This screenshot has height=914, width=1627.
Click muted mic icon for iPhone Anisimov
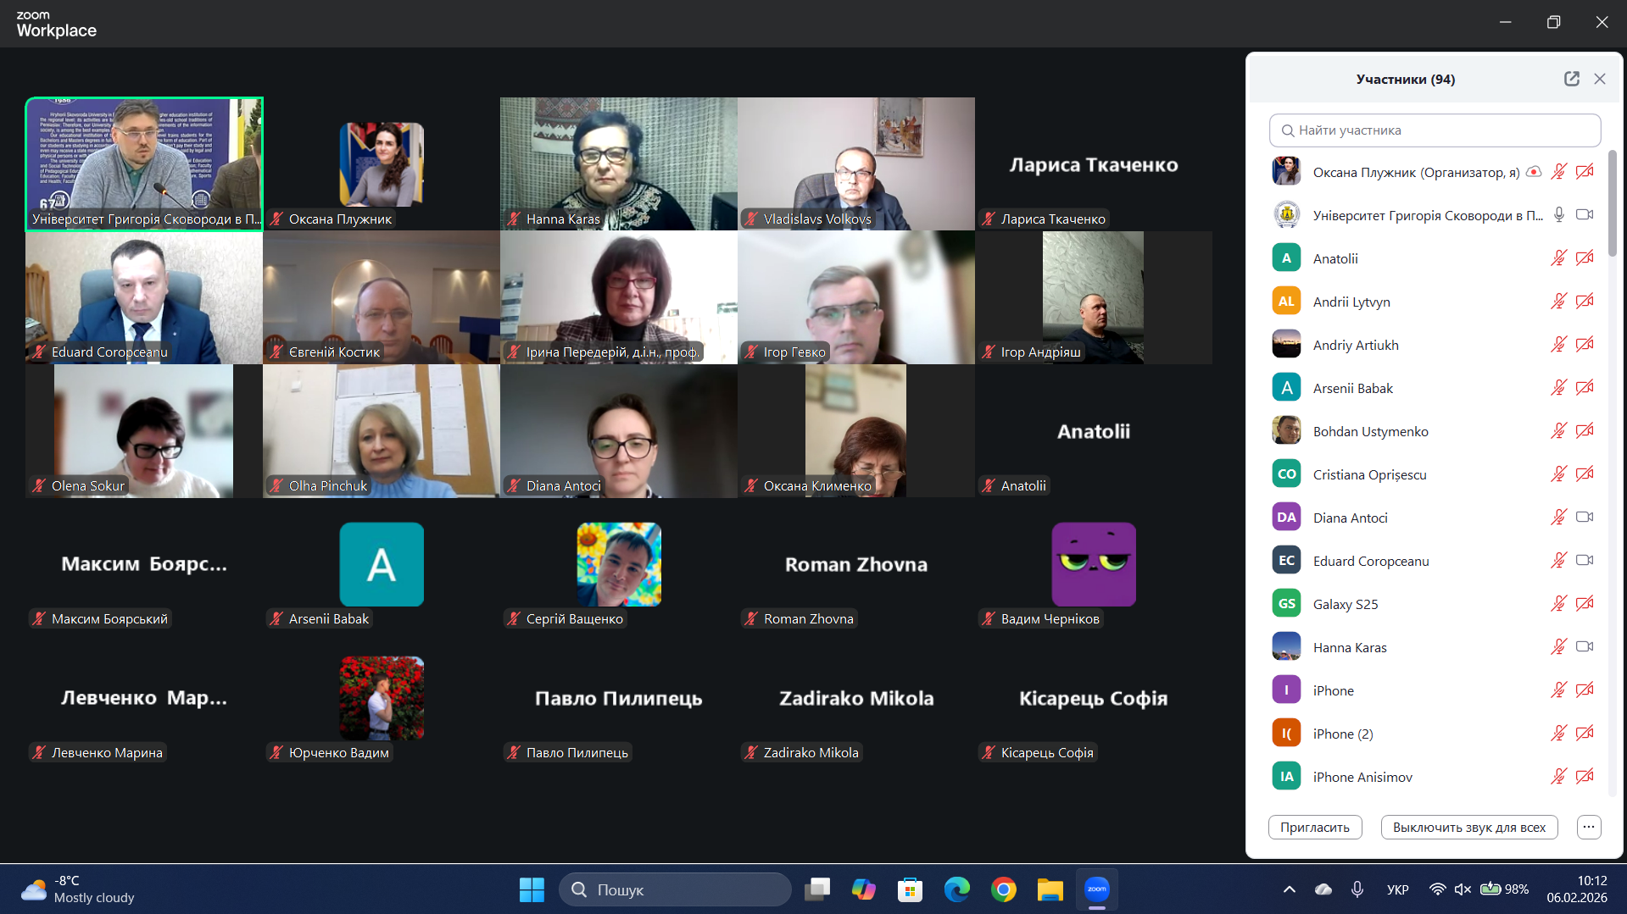[1558, 777]
